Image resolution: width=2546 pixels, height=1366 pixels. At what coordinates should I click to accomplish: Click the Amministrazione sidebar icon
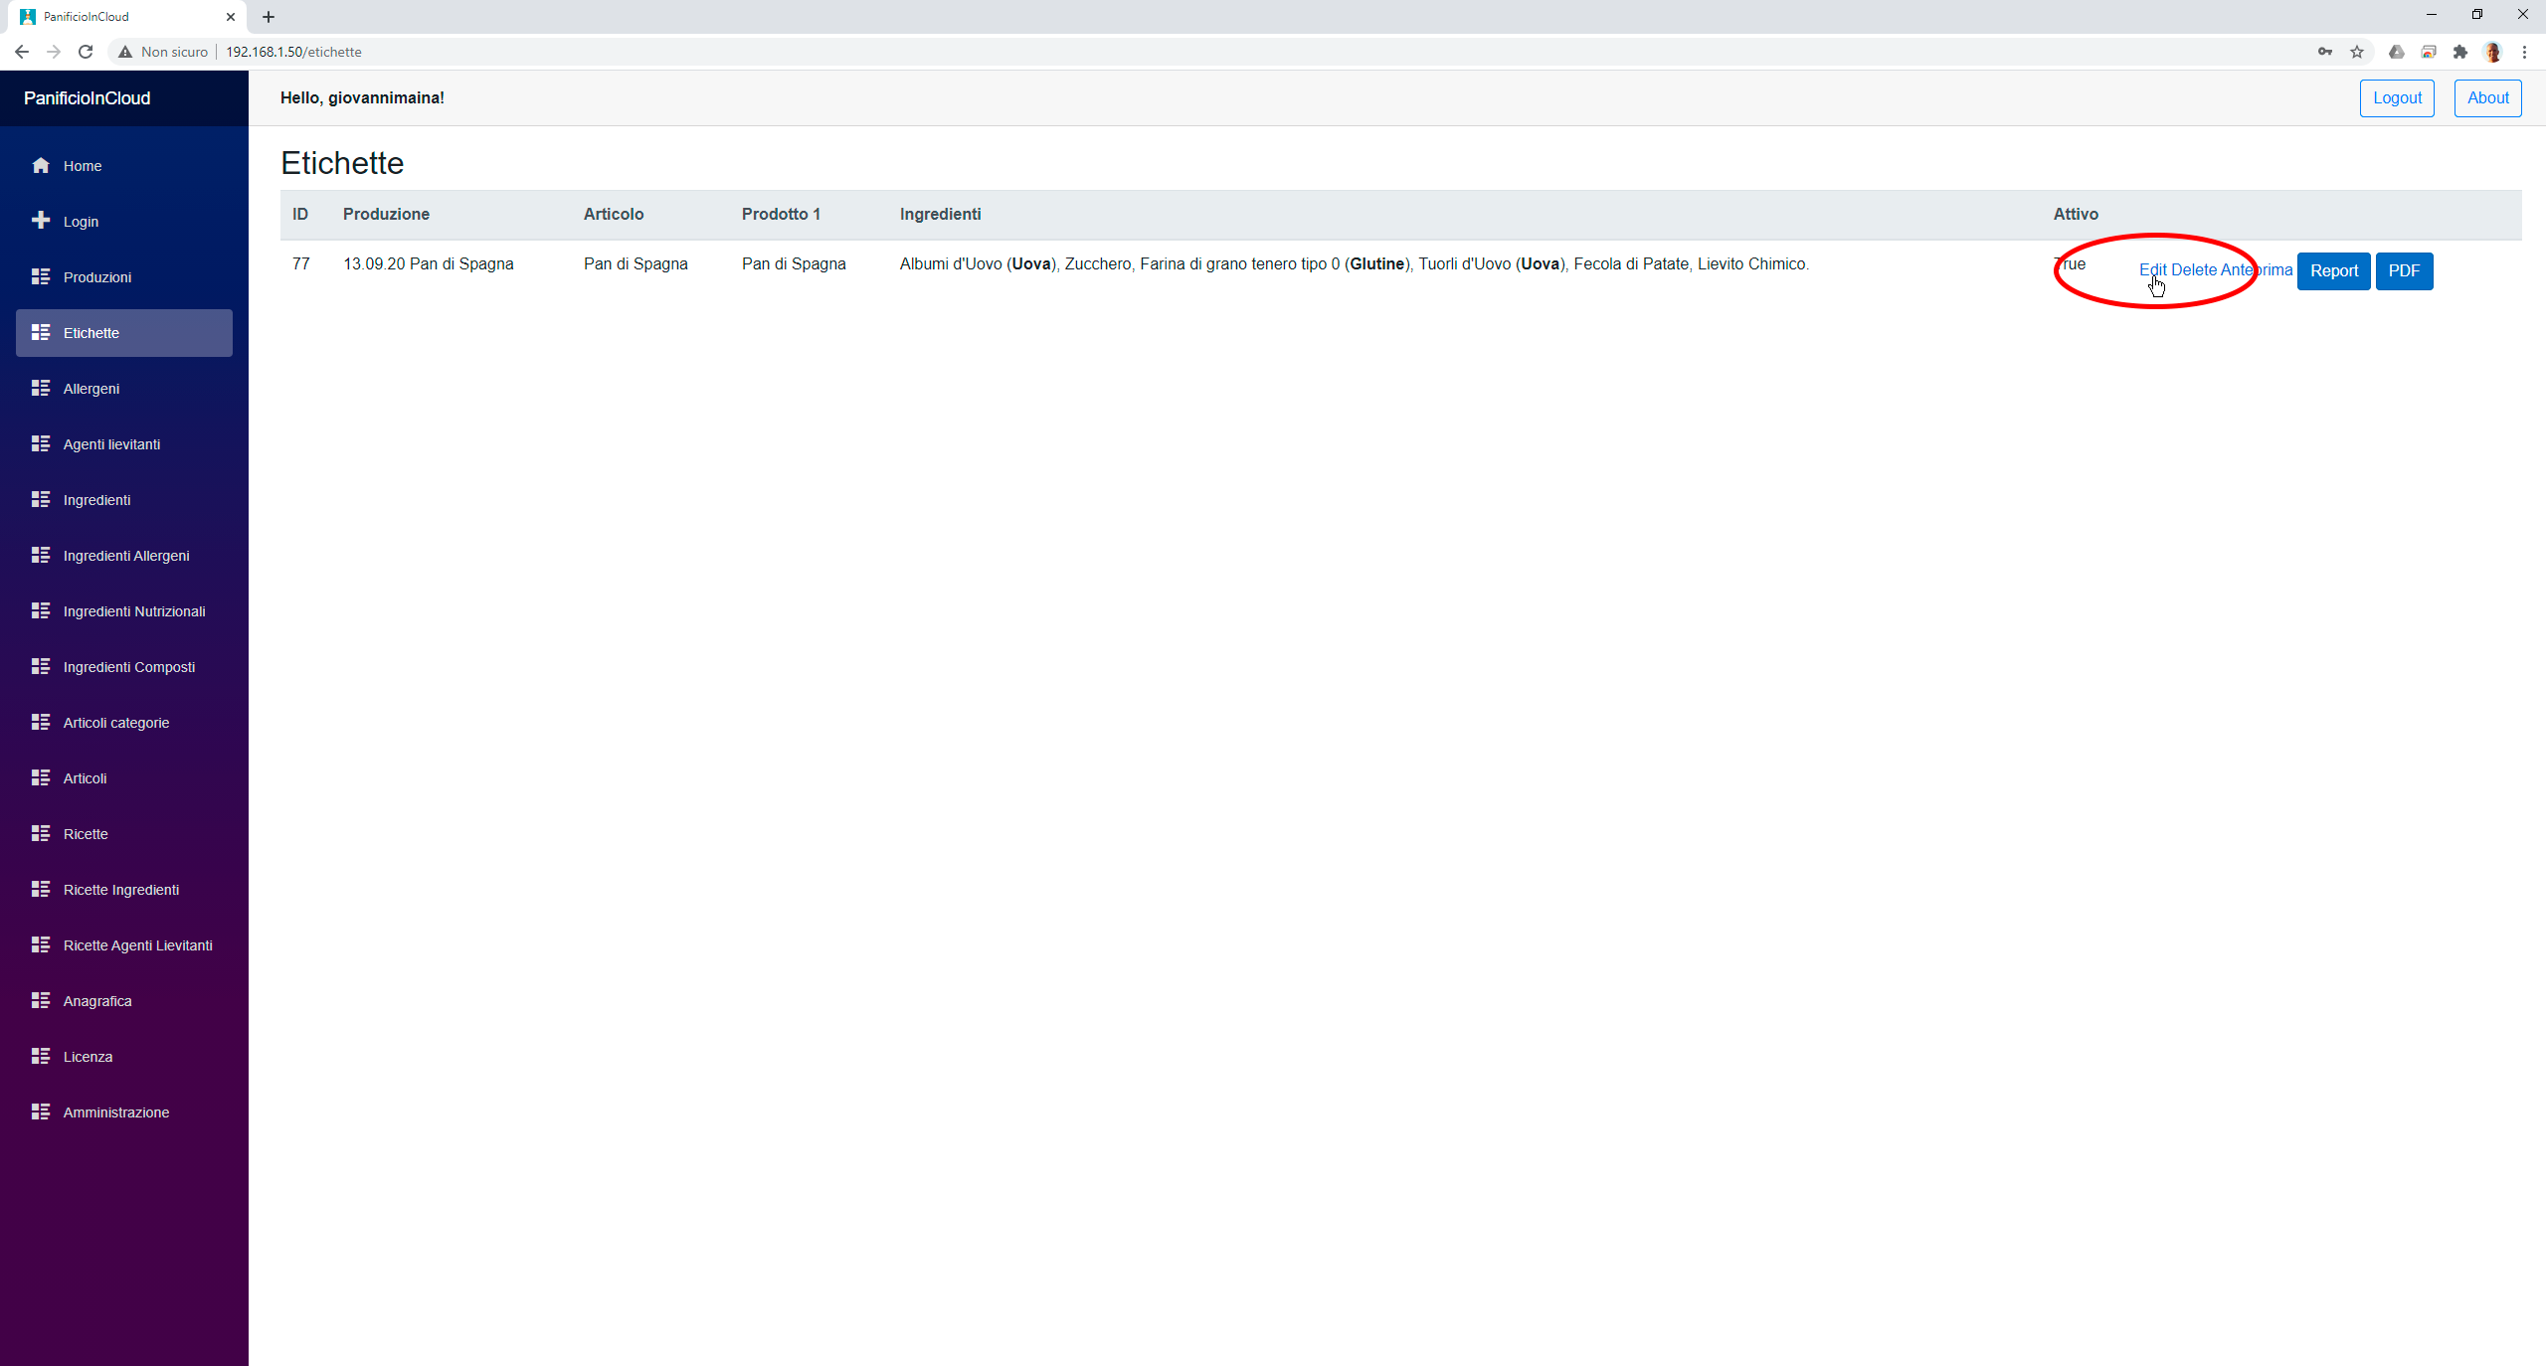[x=41, y=1111]
